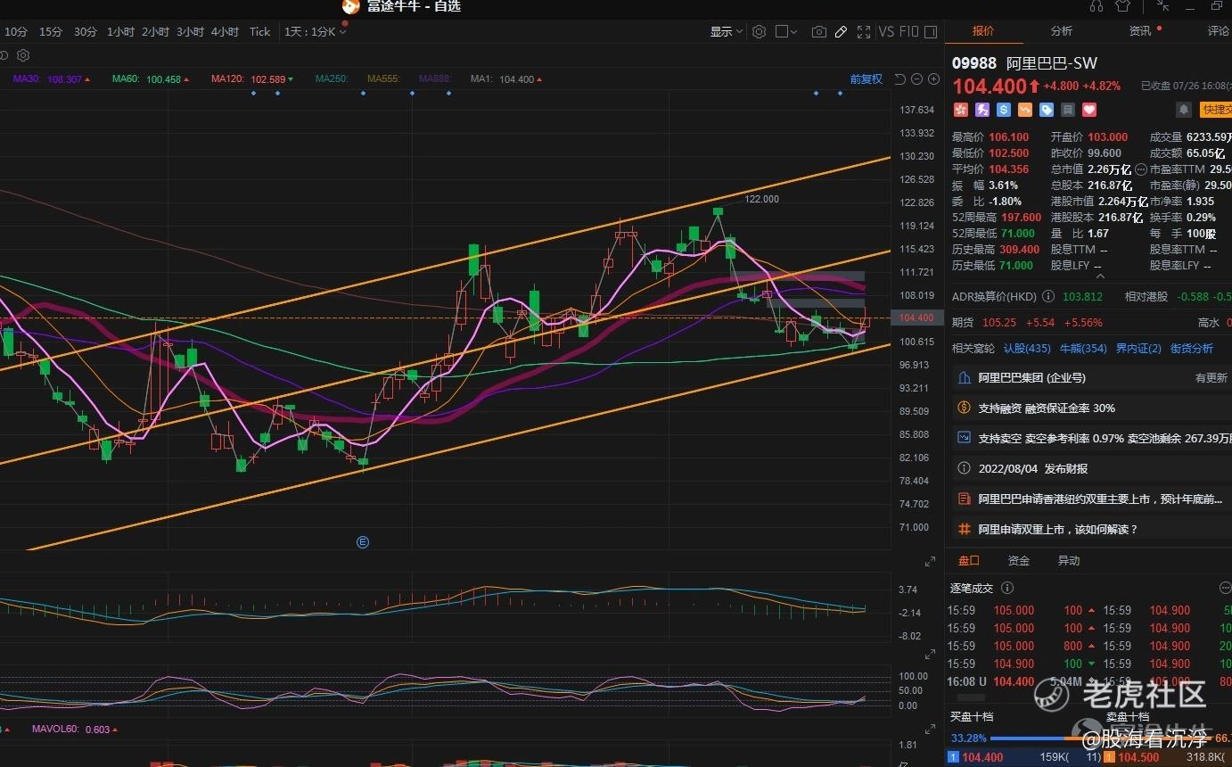Open the F10 company info view

pos(908,32)
